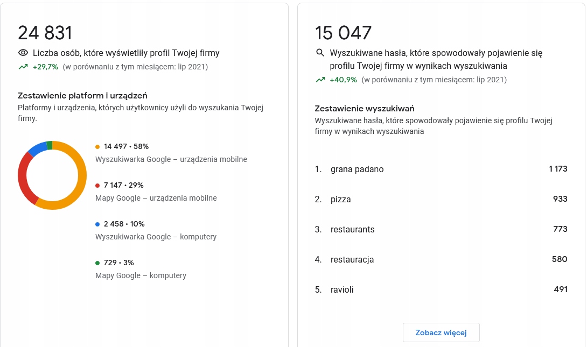Click the orange legend dot for 14 497

(x=97, y=146)
